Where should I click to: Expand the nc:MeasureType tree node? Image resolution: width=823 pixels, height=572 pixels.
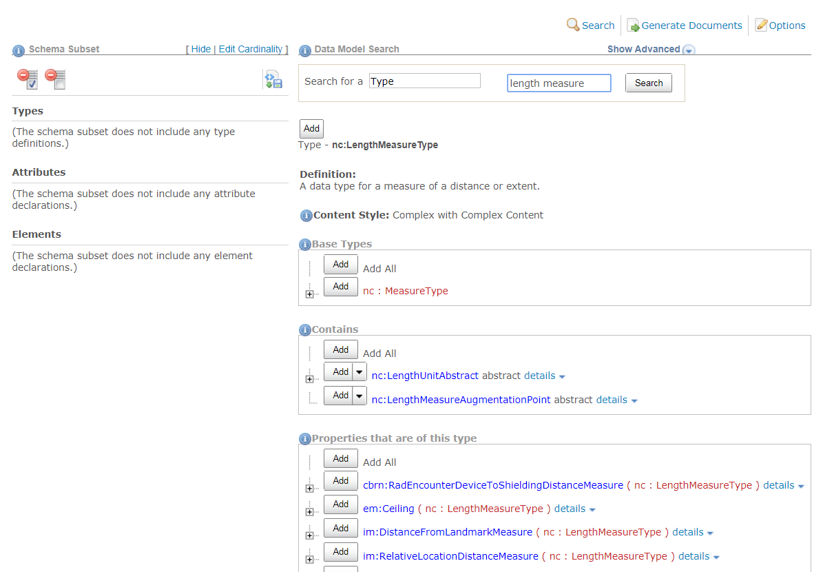tap(309, 294)
